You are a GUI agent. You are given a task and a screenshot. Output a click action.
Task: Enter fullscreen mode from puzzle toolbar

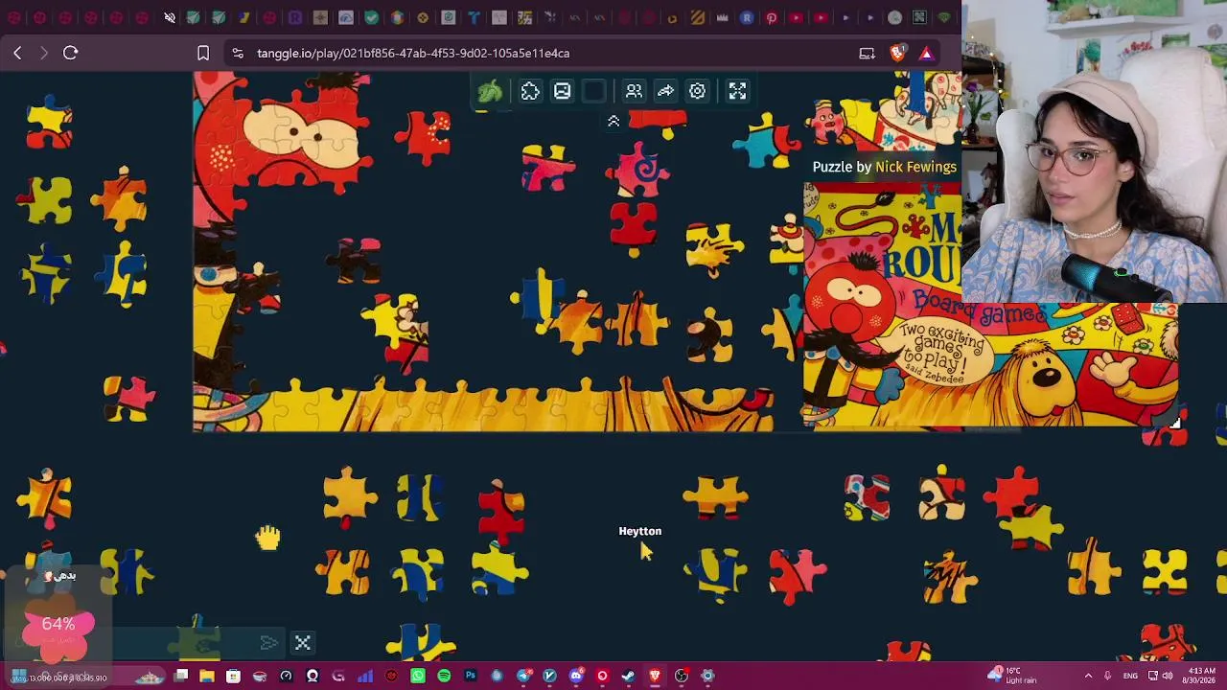737,91
